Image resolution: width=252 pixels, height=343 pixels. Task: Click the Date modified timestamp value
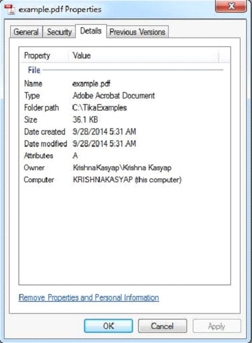pos(104,144)
